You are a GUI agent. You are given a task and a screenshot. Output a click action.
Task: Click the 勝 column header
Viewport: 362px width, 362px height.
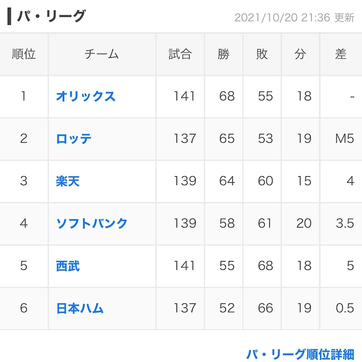(x=224, y=54)
